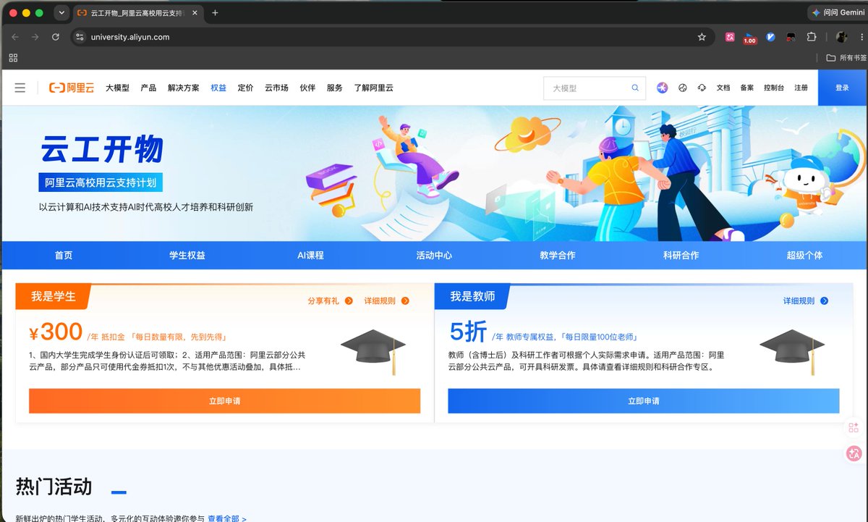Open the apps grid icon in bookmarks bar
The width and height of the screenshot is (868, 522).
click(13, 58)
